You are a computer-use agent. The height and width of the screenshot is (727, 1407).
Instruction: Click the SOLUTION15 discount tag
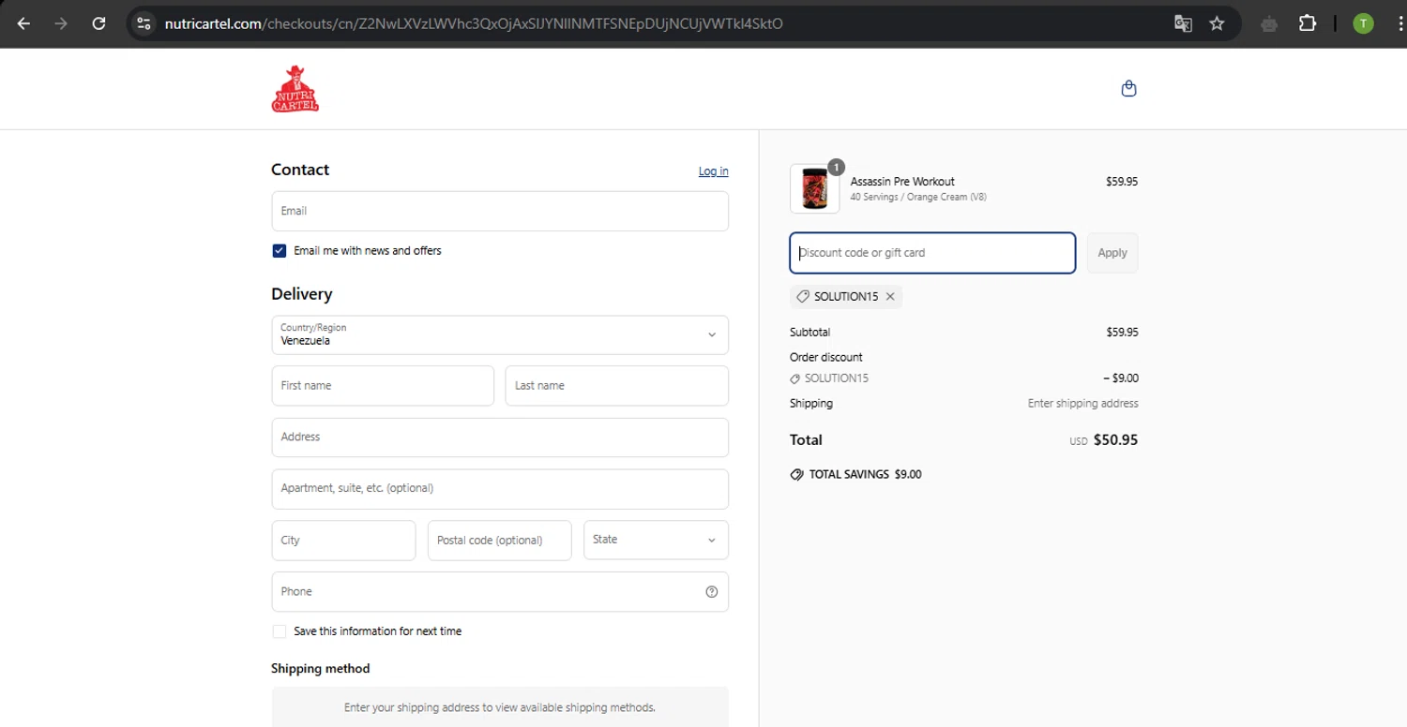pyautogui.click(x=846, y=296)
